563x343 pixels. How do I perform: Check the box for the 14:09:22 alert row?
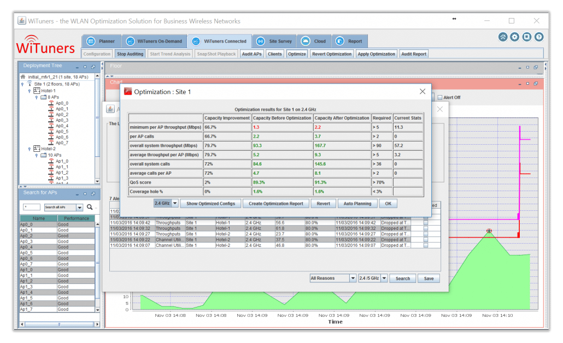point(425,240)
